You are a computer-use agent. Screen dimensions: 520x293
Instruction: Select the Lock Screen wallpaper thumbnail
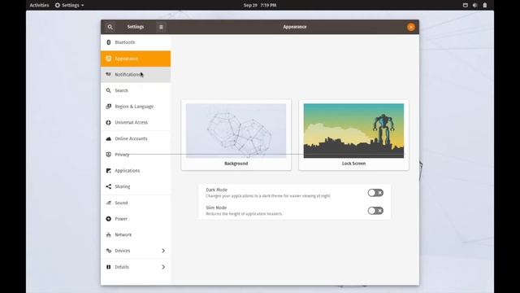click(x=353, y=130)
